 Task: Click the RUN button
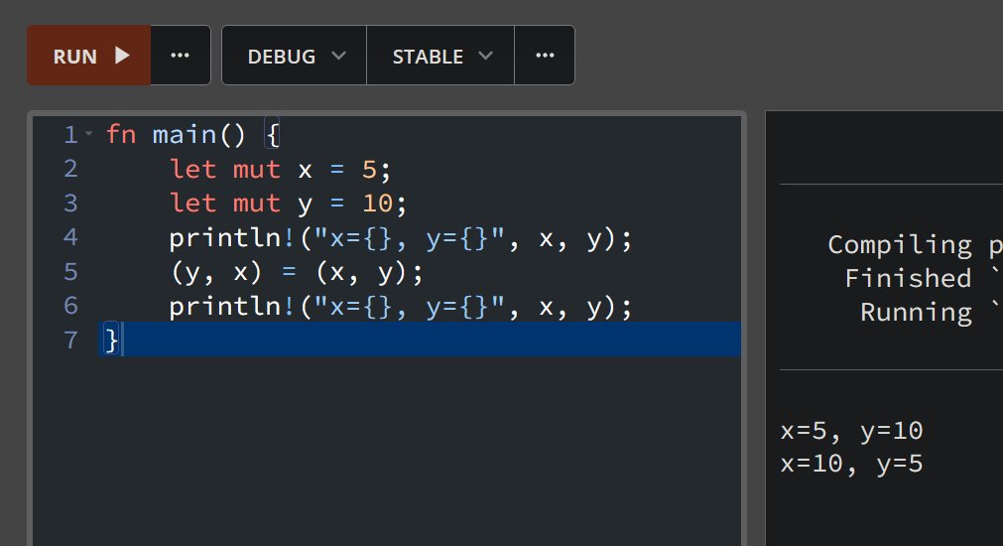click(89, 56)
